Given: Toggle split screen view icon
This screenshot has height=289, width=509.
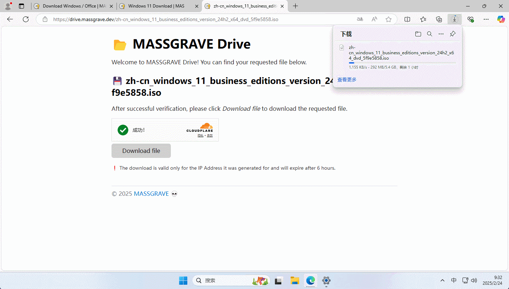Looking at the screenshot, I should [x=407, y=19].
